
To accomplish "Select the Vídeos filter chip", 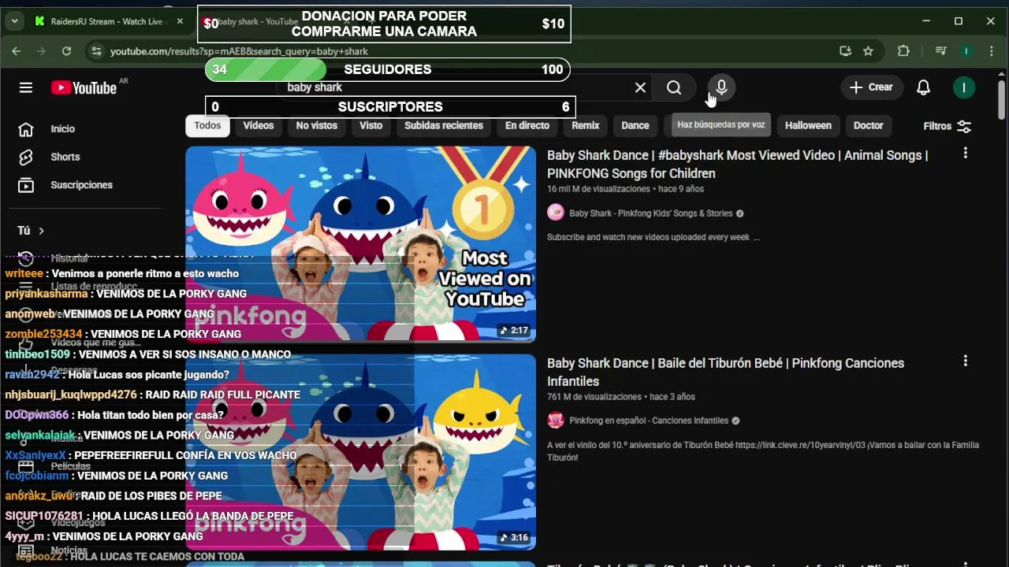I will point(259,125).
